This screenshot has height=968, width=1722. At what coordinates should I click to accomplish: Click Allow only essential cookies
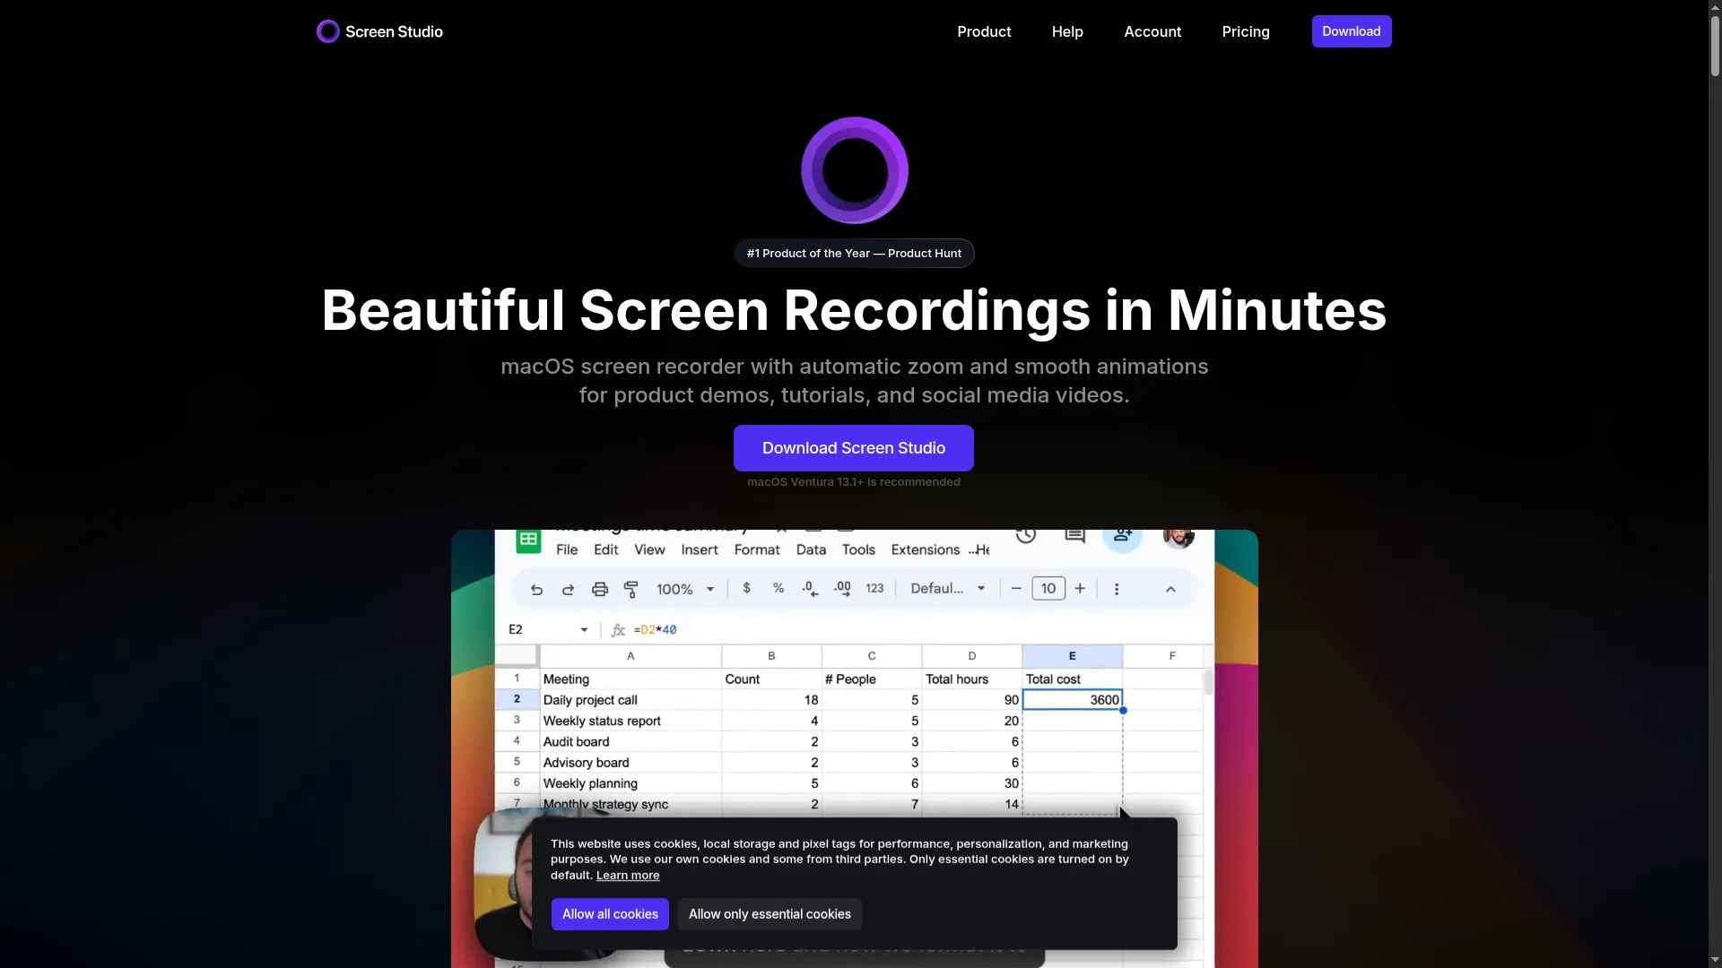point(770,914)
